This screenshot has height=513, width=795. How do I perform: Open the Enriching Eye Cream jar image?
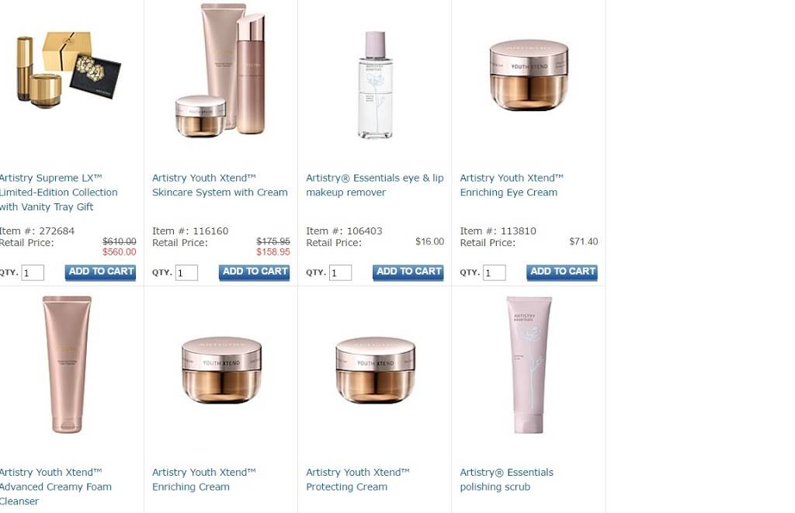coord(529,75)
